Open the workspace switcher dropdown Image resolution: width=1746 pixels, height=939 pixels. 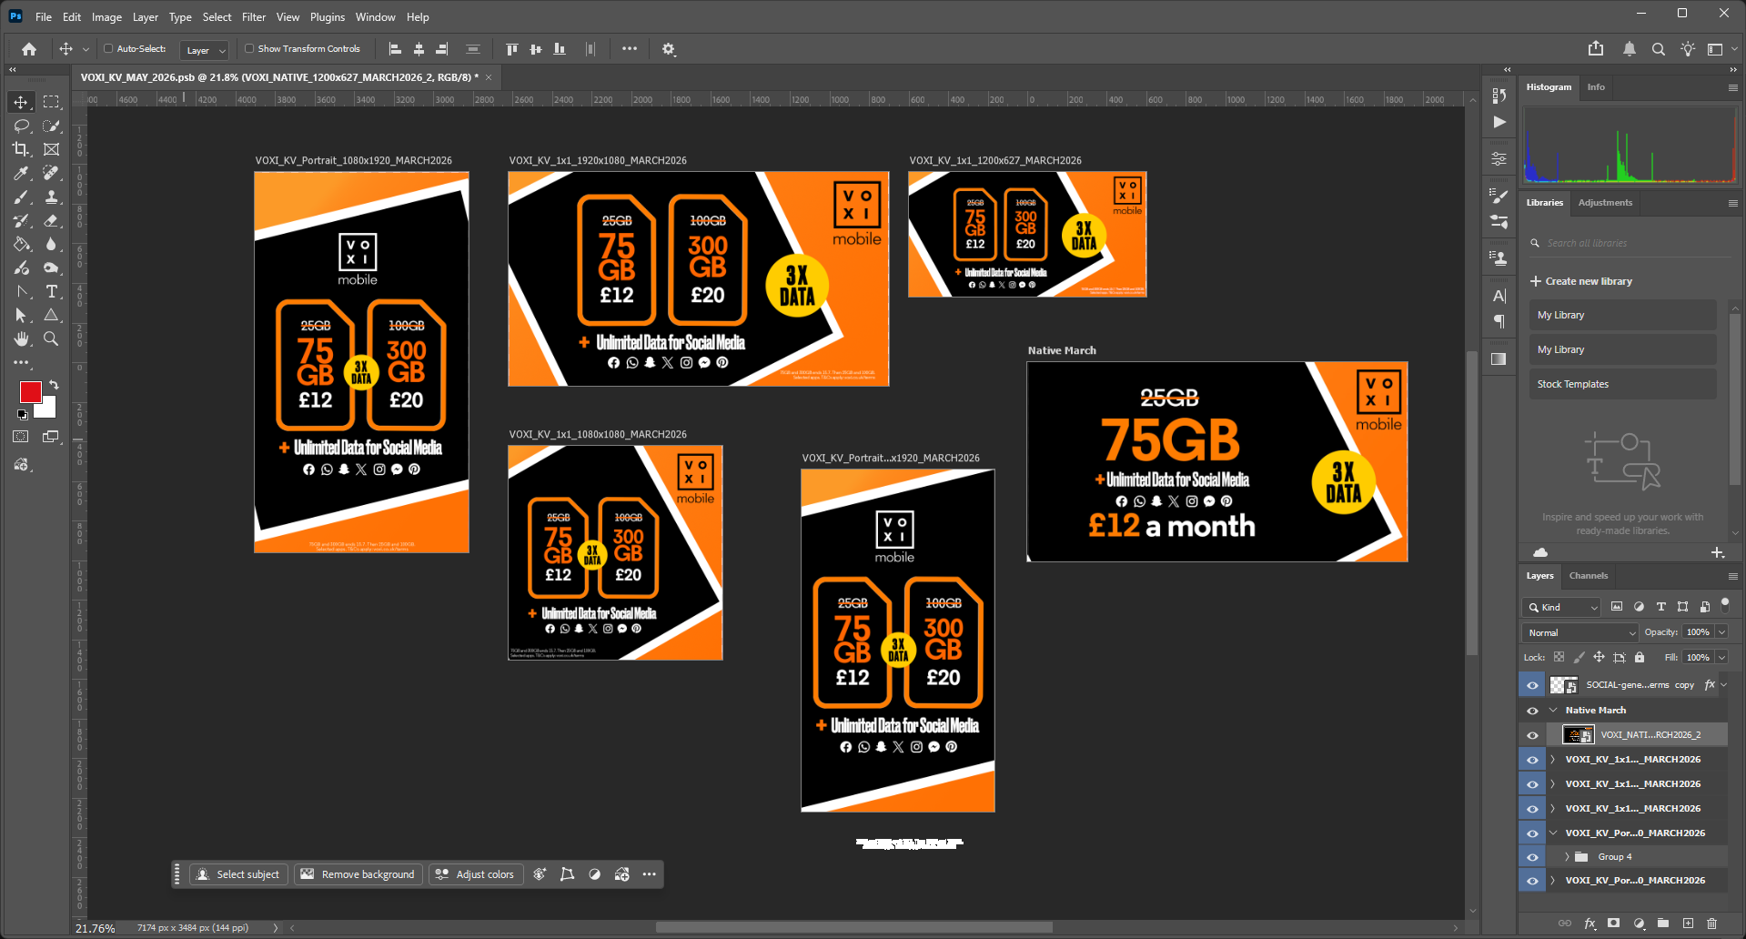(x=1720, y=49)
